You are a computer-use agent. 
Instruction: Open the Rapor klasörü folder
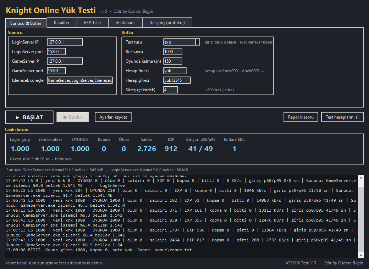point(301,117)
